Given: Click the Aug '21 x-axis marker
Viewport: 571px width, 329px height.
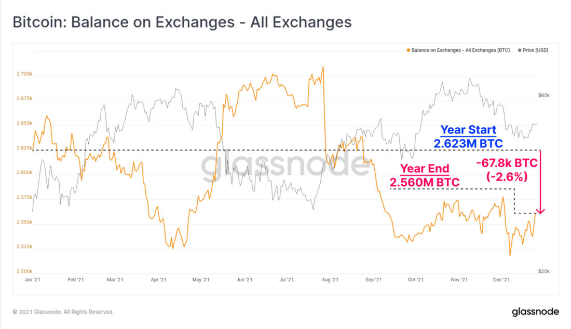Looking at the screenshot, I should click(x=330, y=280).
